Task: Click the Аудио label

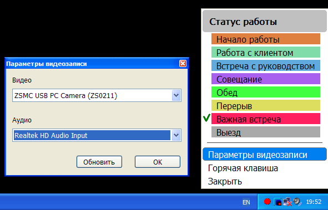Action: pos(22,120)
